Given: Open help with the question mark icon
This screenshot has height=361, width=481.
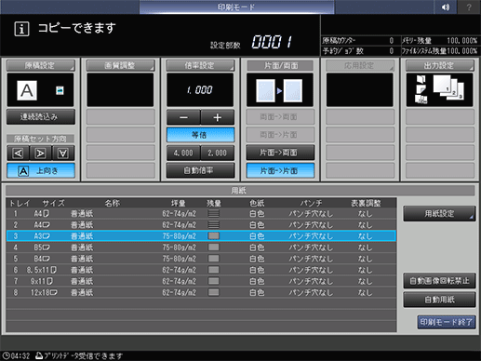Looking at the screenshot, I should tap(469, 7).
